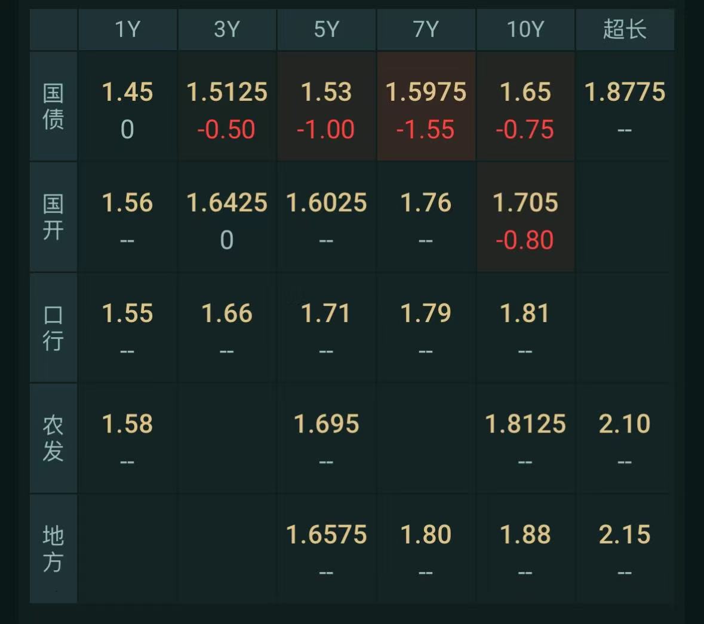This screenshot has width=704, height=624.
Task: Click 国债 5Y cell showing -1.00
Action: (326, 129)
